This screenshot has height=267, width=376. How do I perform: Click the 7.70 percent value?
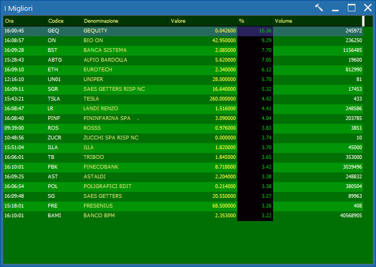click(266, 50)
